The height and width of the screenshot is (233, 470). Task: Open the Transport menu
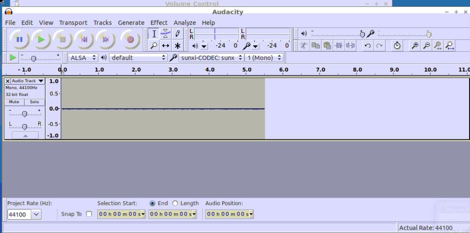coord(73,23)
